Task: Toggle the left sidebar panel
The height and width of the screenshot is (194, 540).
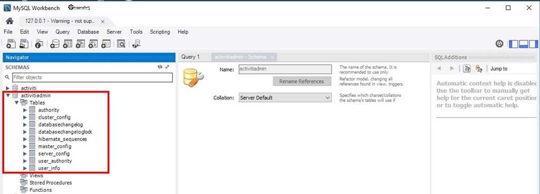Action: (x=514, y=44)
